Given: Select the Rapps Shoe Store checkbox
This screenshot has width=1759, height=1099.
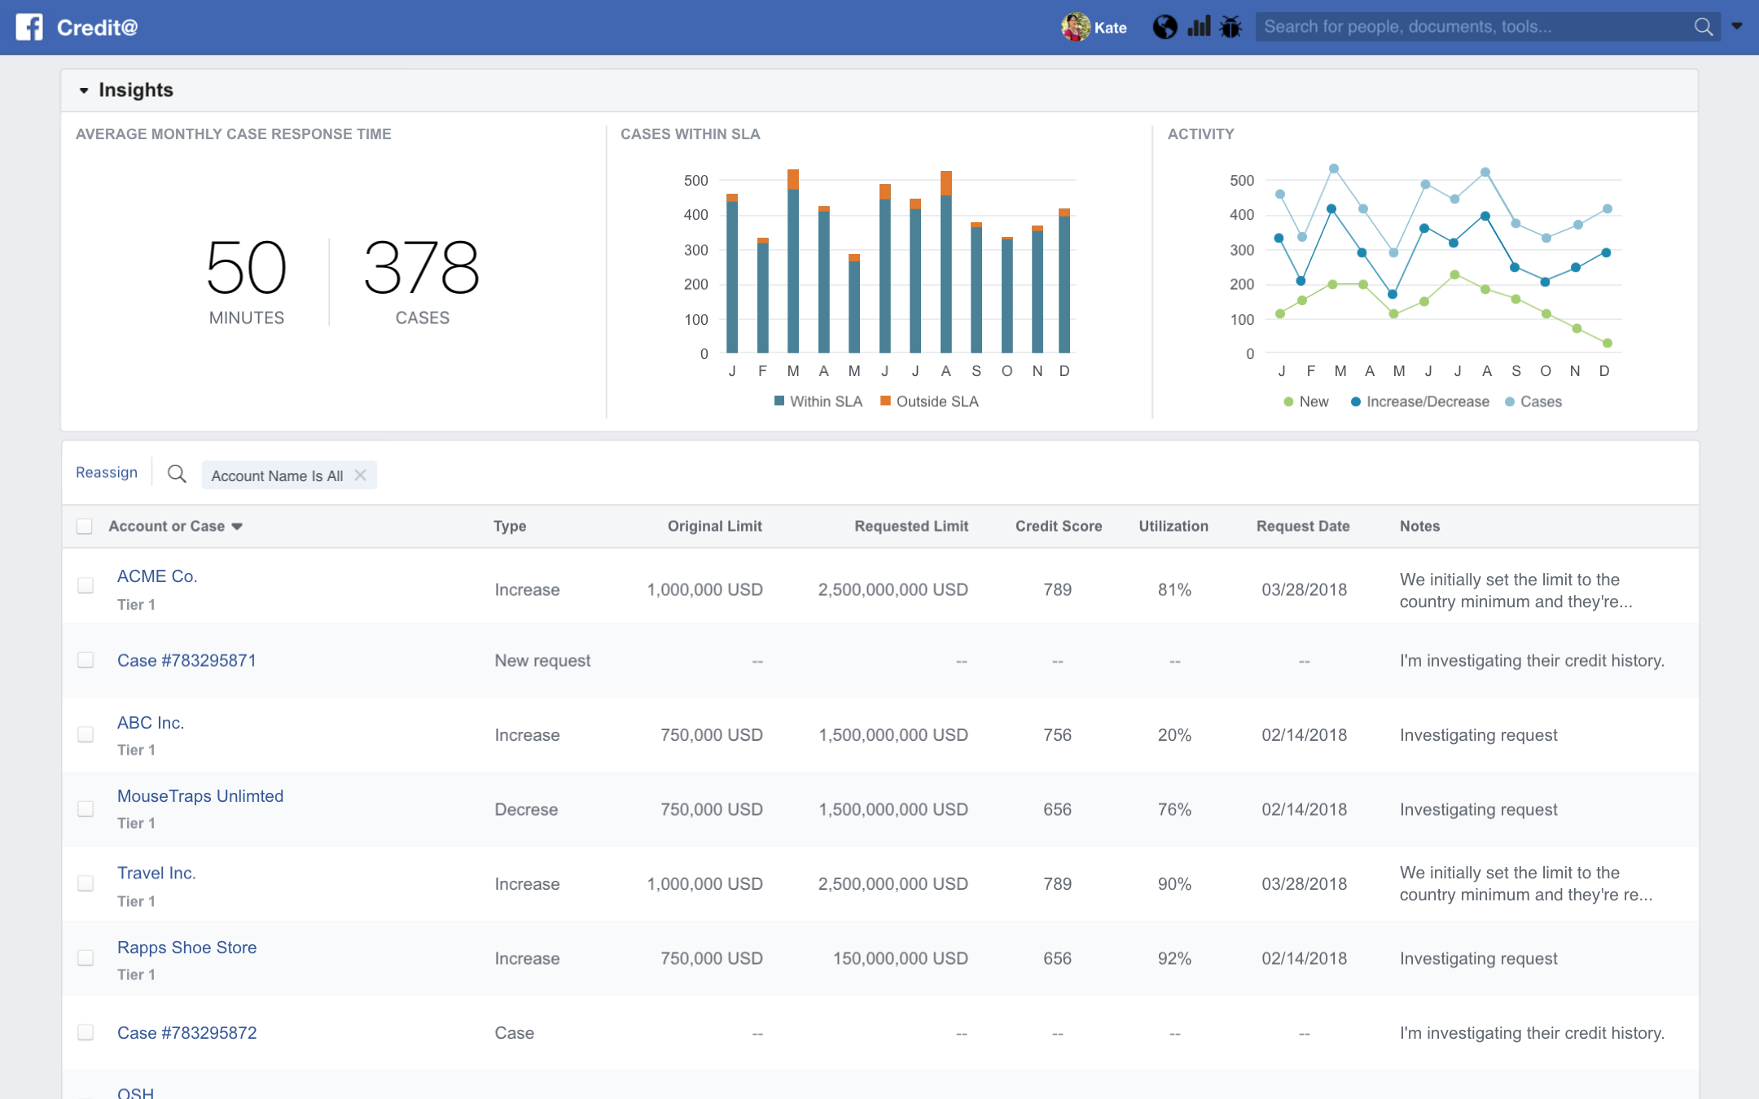Looking at the screenshot, I should point(86,957).
